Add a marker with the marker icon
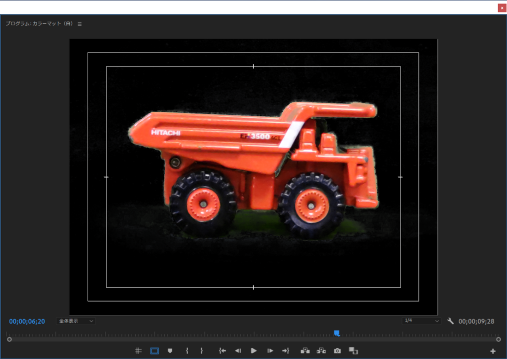507x359 pixels. [170, 351]
